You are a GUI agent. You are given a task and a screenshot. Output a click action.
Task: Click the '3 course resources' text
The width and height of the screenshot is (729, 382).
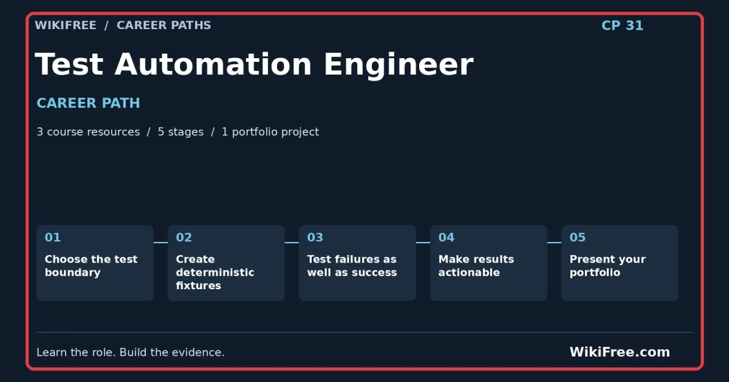tap(88, 132)
